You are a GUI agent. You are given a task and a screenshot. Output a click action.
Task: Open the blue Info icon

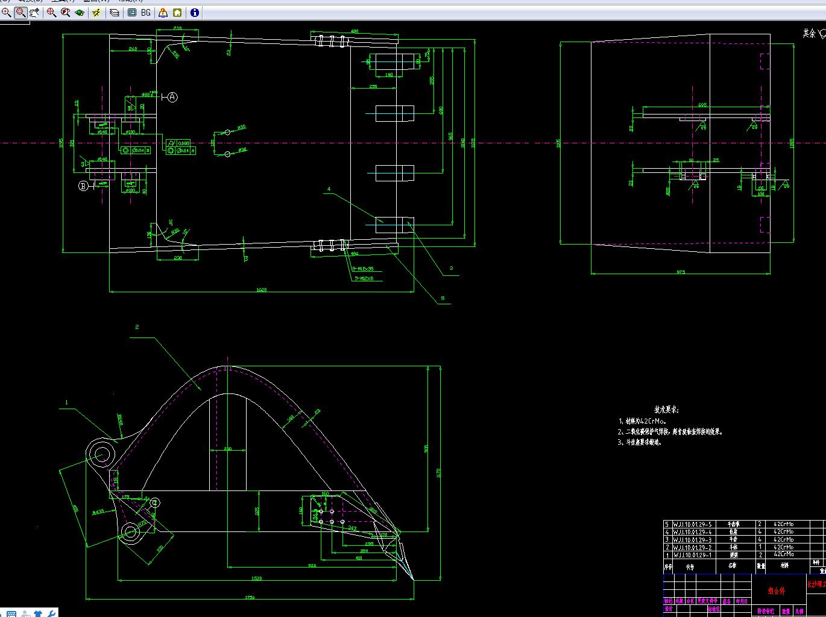[x=194, y=13]
